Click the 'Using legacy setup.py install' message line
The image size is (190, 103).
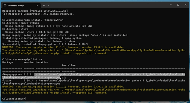click(x=65, y=35)
